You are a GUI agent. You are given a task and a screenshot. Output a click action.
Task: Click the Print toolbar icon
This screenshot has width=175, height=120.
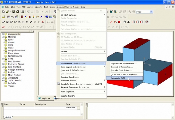tap(23, 12)
